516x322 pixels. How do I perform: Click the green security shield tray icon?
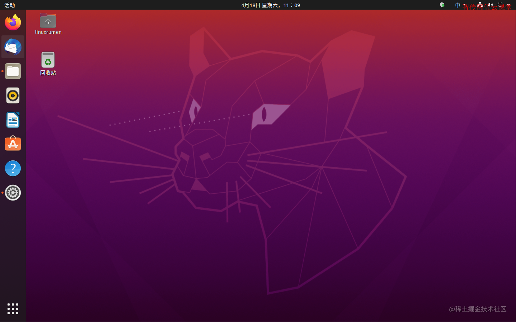(442, 5)
